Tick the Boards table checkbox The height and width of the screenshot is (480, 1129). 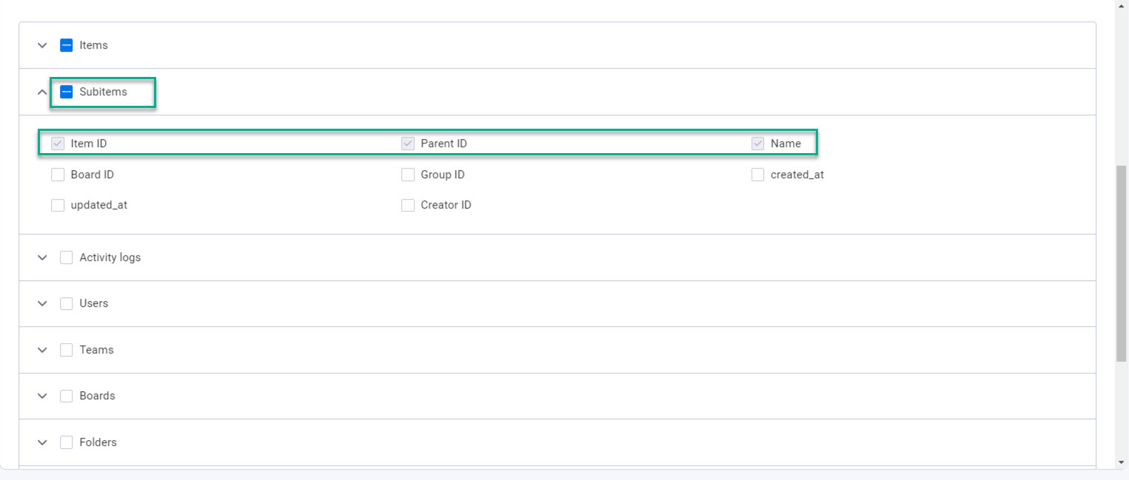[x=67, y=396]
